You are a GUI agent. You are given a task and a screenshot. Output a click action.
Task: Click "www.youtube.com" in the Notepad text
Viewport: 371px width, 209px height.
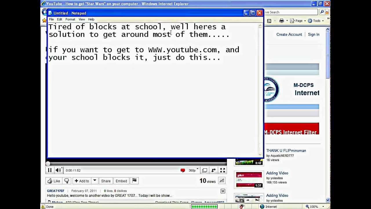[x=182, y=50]
